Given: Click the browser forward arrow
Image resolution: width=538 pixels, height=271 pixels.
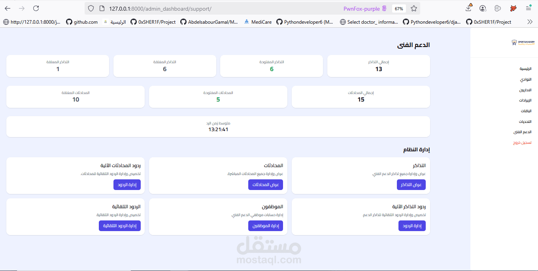Looking at the screenshot, I should pyautogui.click(x=22, y=8).
